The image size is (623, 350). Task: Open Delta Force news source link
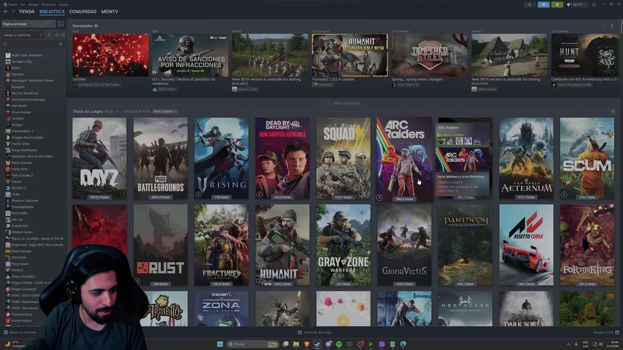click(x=164, y=89)
